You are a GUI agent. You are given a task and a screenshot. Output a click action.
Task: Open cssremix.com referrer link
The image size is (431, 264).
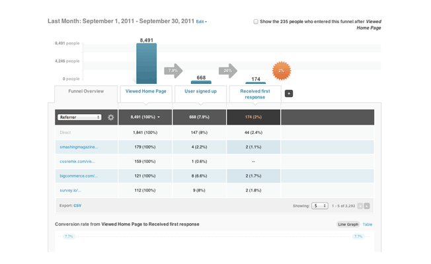77,162
